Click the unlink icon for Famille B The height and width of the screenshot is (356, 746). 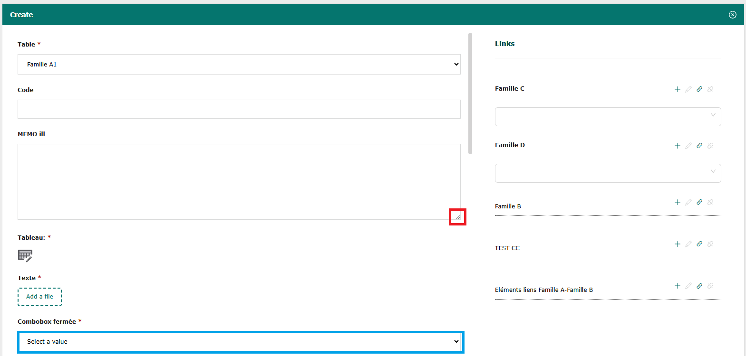pyautogui.click(x=710, y=202)
